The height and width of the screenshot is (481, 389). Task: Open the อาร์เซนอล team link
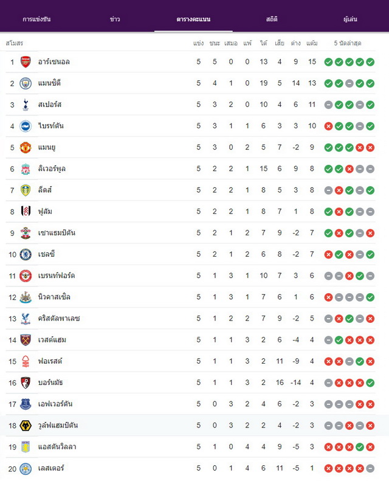coord(54,61)
